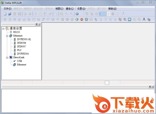Click the greyed-out 窗口(W) menu

(102, 9)
